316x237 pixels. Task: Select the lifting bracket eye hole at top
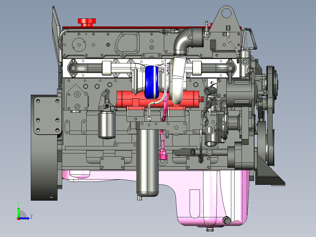coord(226,13)
